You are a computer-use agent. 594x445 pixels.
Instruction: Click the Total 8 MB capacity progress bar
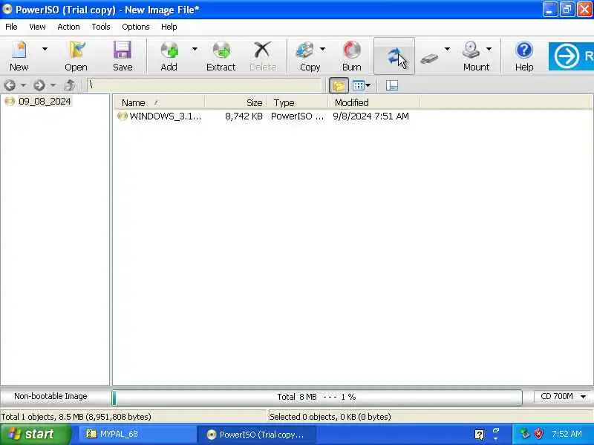(x=317, y=398)
